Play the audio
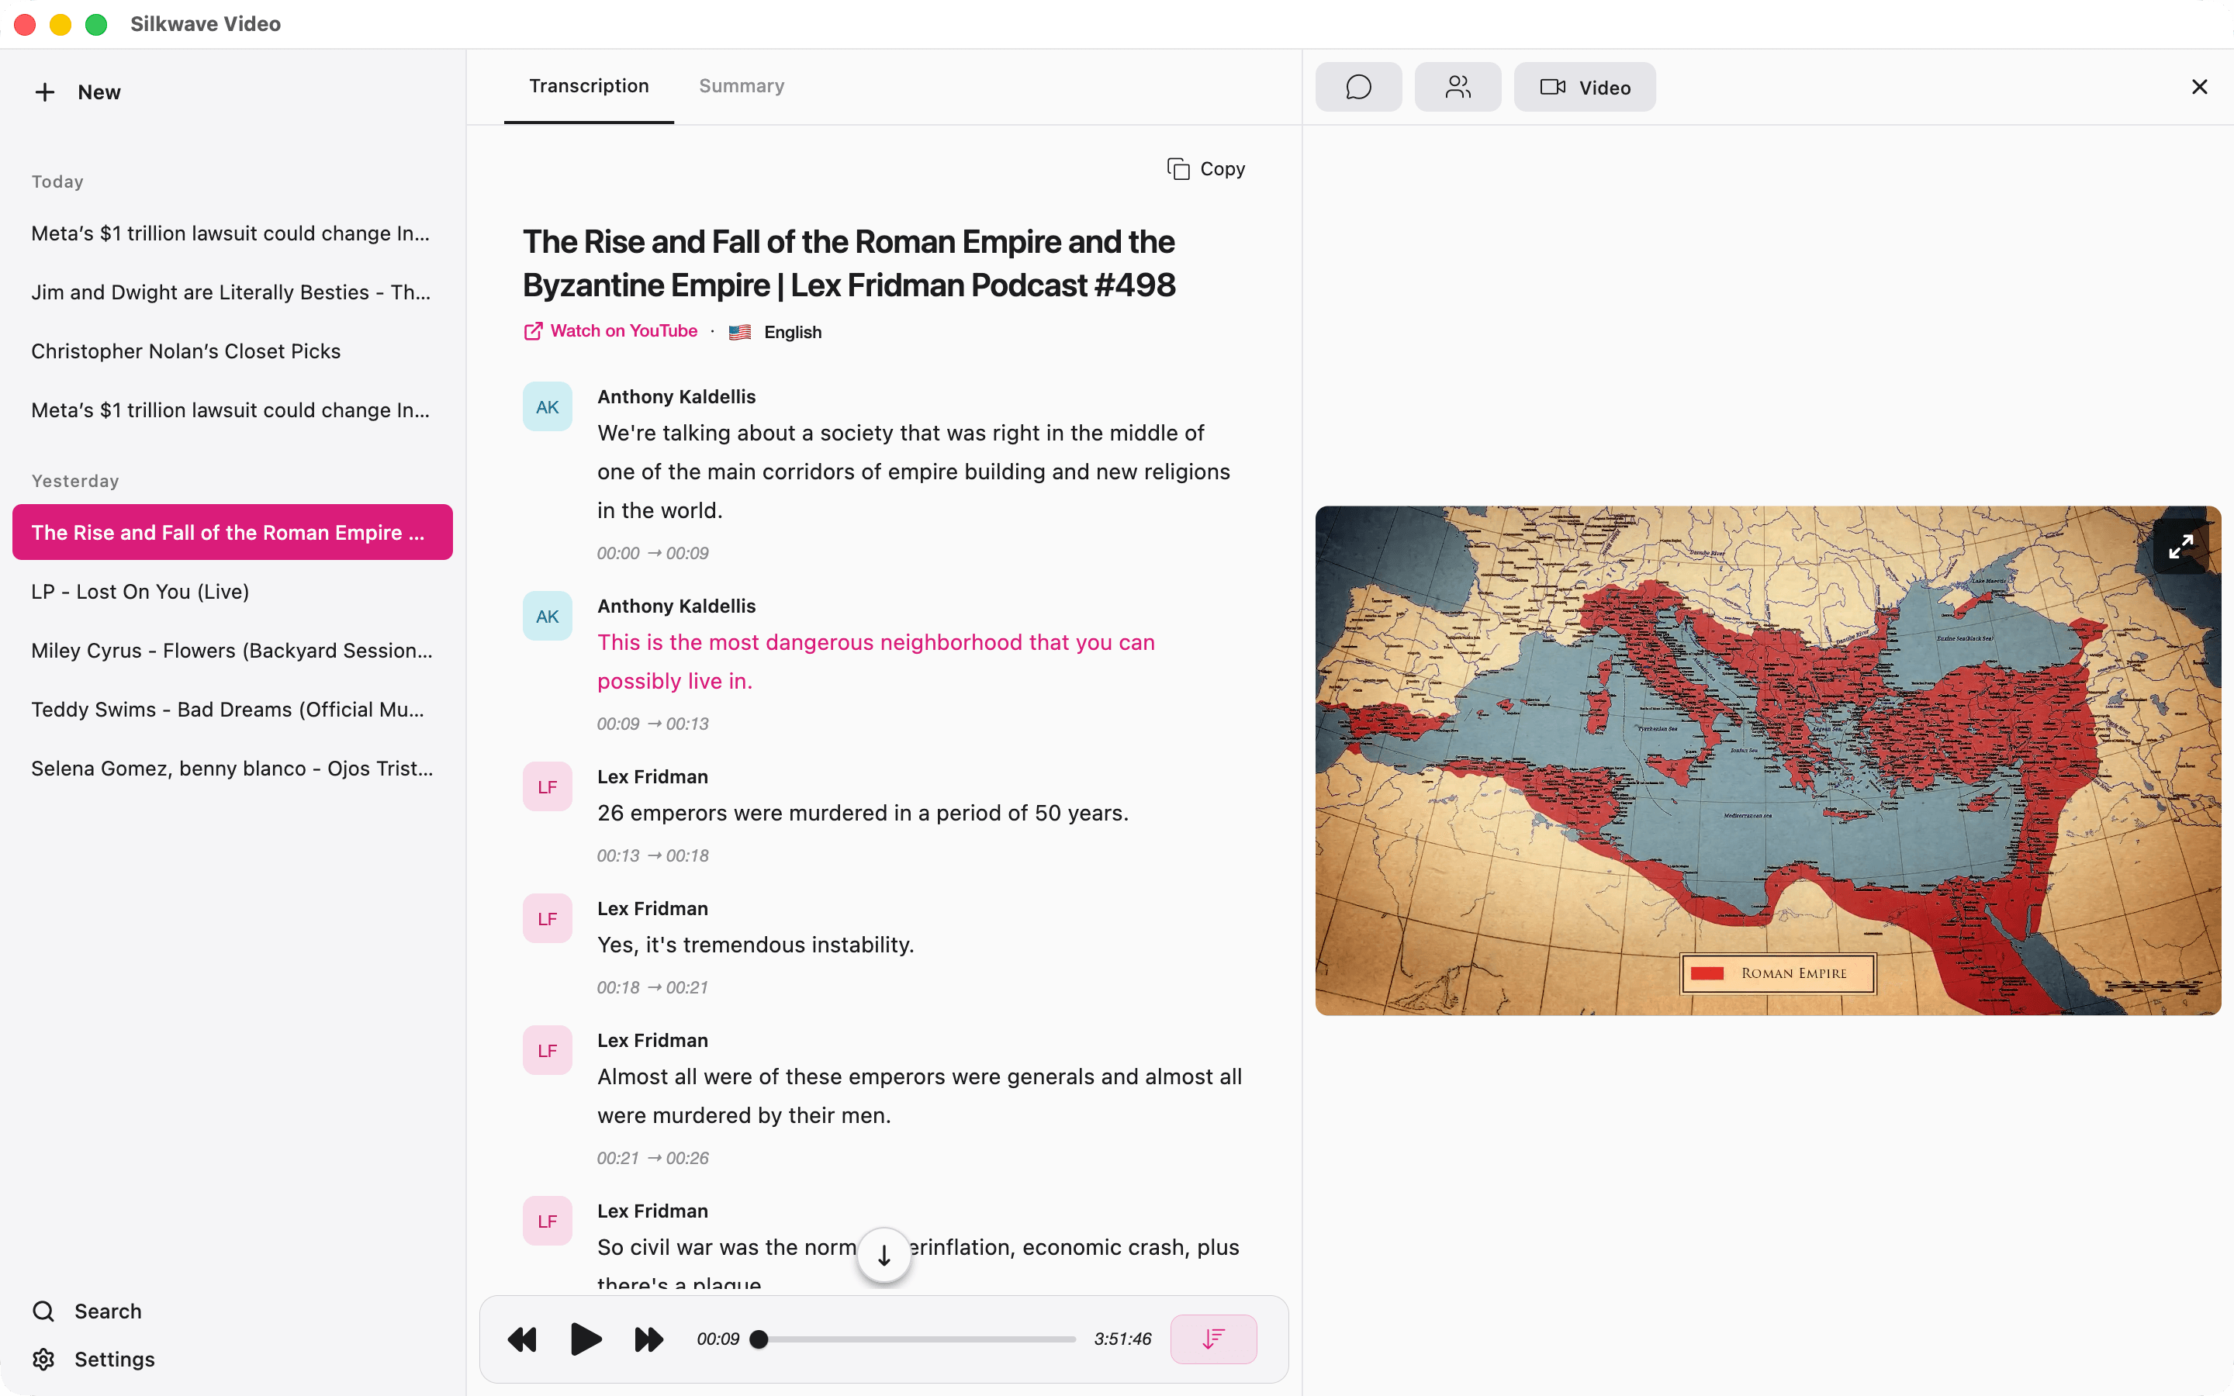Viewport: 2234px width, 1396px height. (586, 1339)
